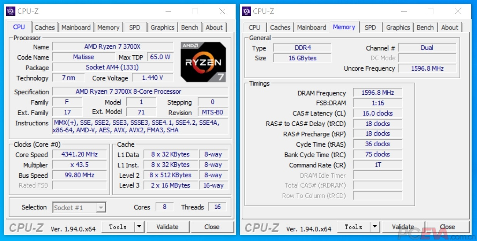Image resolution: width=477 pixels, height=241 pixels.
Task: Switch to CPU tab in right window
Action: pyautogui.click(x=254, y=27)
